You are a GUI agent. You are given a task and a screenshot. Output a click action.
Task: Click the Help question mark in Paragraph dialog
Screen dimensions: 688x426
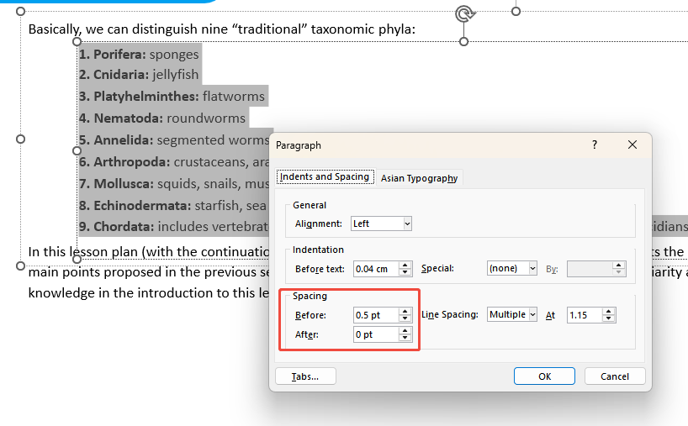pos(595,145)
